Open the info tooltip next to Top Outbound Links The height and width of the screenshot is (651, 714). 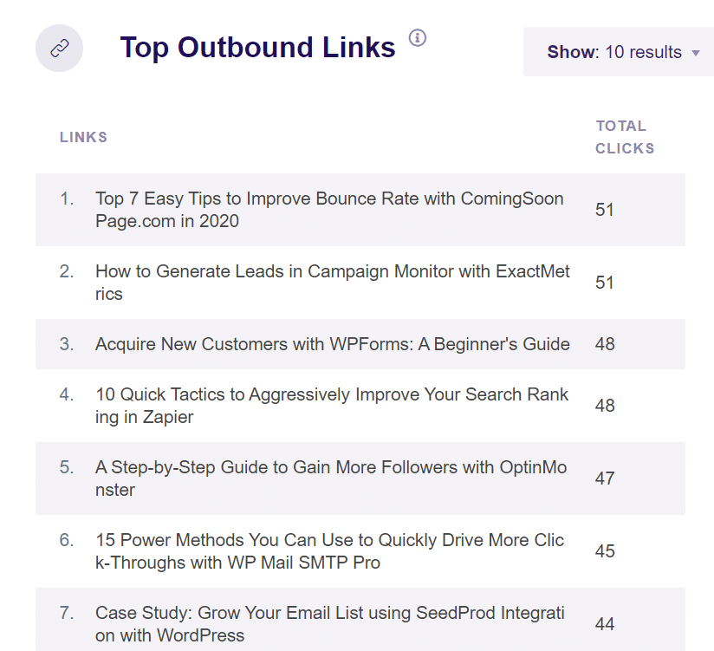419,39
